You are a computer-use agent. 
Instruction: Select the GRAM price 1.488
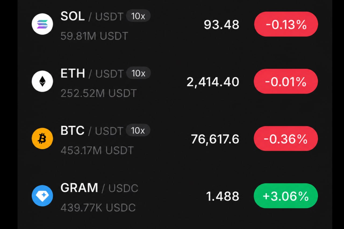pyautogui.click(x=223, y=196)
